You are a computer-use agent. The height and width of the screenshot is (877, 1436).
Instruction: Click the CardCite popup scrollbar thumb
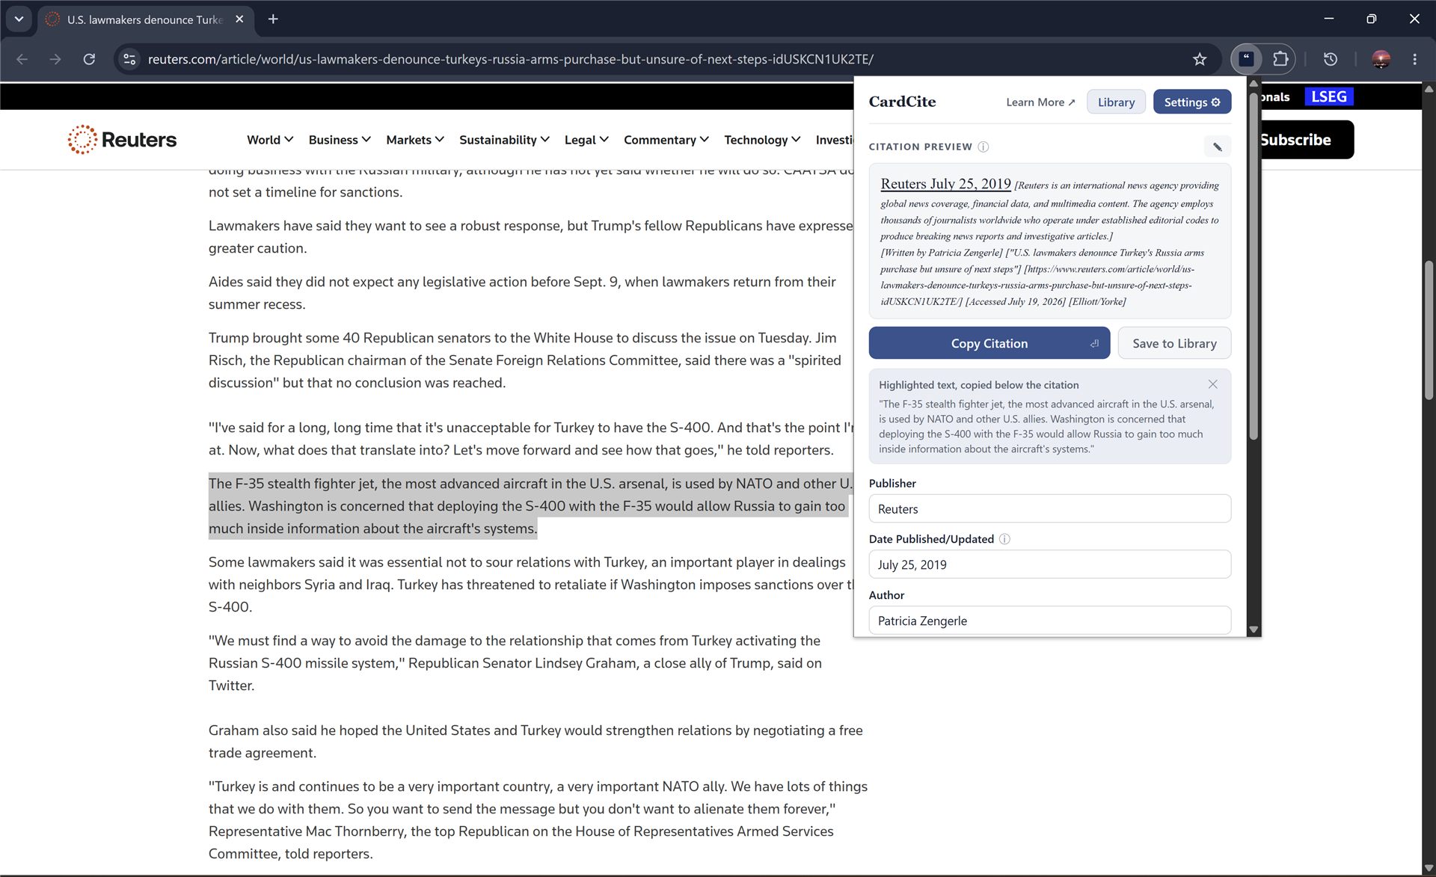(1254, 265)
